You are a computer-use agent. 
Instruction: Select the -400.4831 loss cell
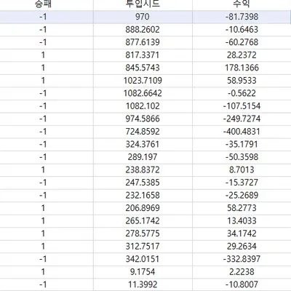[x=242, y=132]
